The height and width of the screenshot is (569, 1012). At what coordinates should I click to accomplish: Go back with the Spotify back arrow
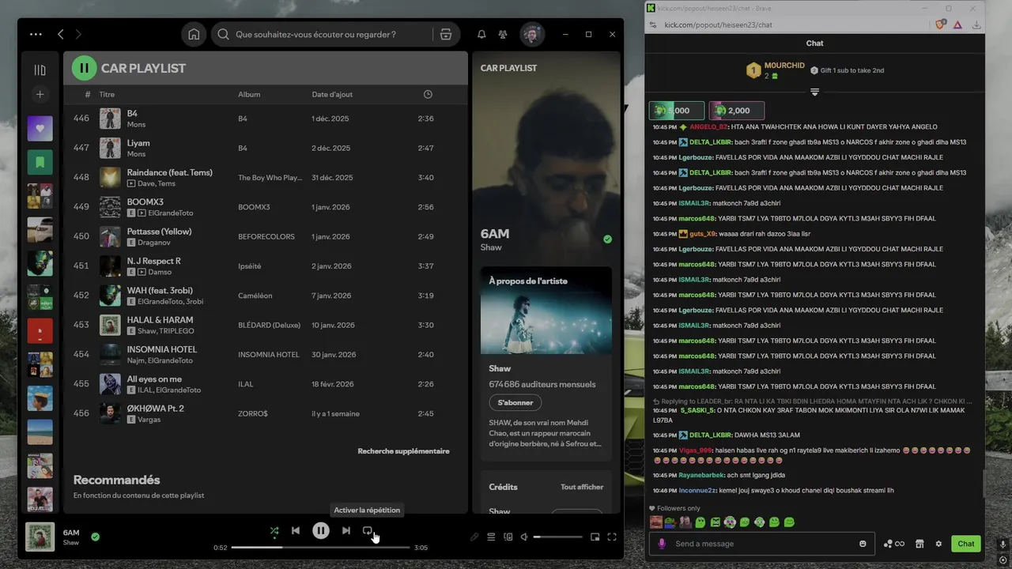(61, 35)
